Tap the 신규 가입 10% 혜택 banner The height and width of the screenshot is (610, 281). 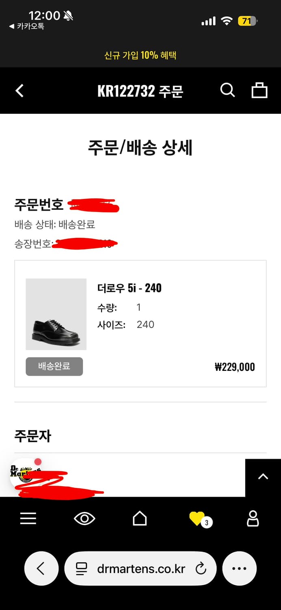click(x=140, y=55)
